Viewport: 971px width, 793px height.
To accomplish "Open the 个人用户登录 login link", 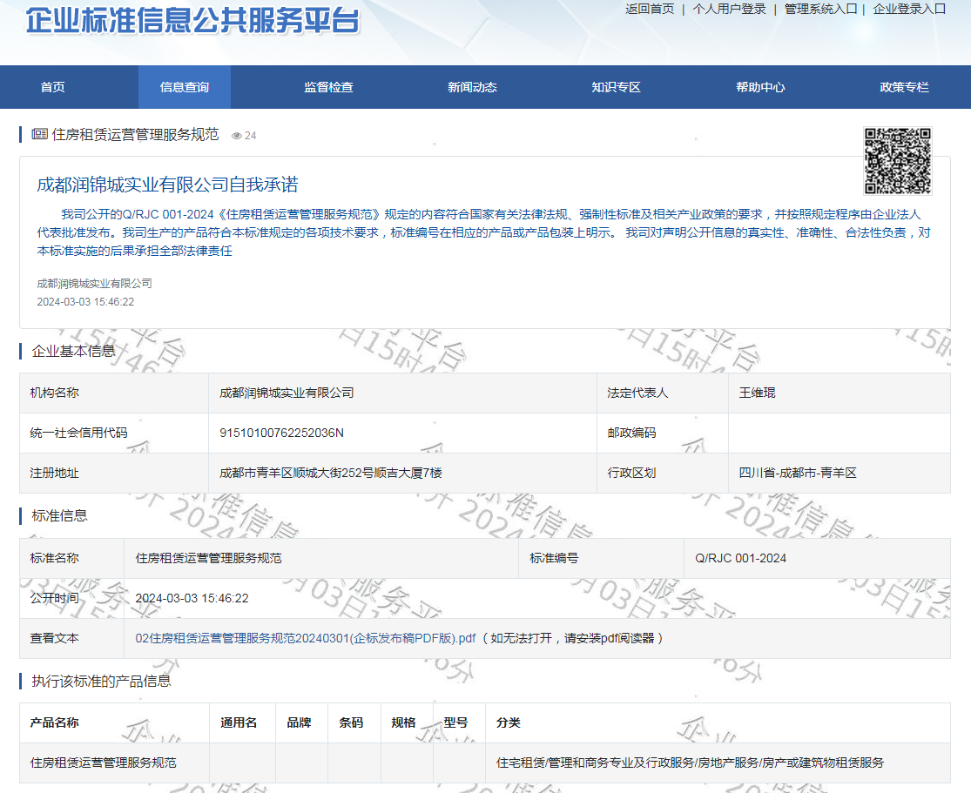I will click(x=729, y=9).
